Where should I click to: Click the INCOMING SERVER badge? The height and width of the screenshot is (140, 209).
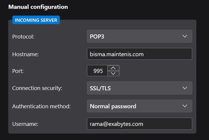click(x=36, y=20)
